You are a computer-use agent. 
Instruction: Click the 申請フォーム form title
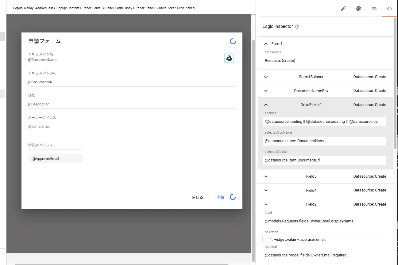tap(44, 41)
